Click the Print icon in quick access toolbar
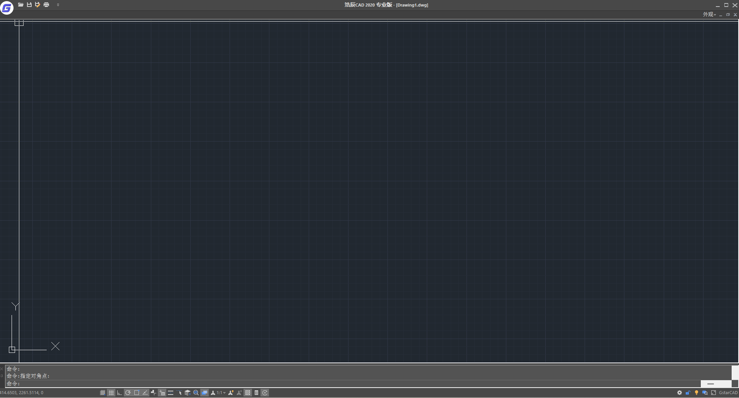739x398 pixels. click(x=46, y=5)
